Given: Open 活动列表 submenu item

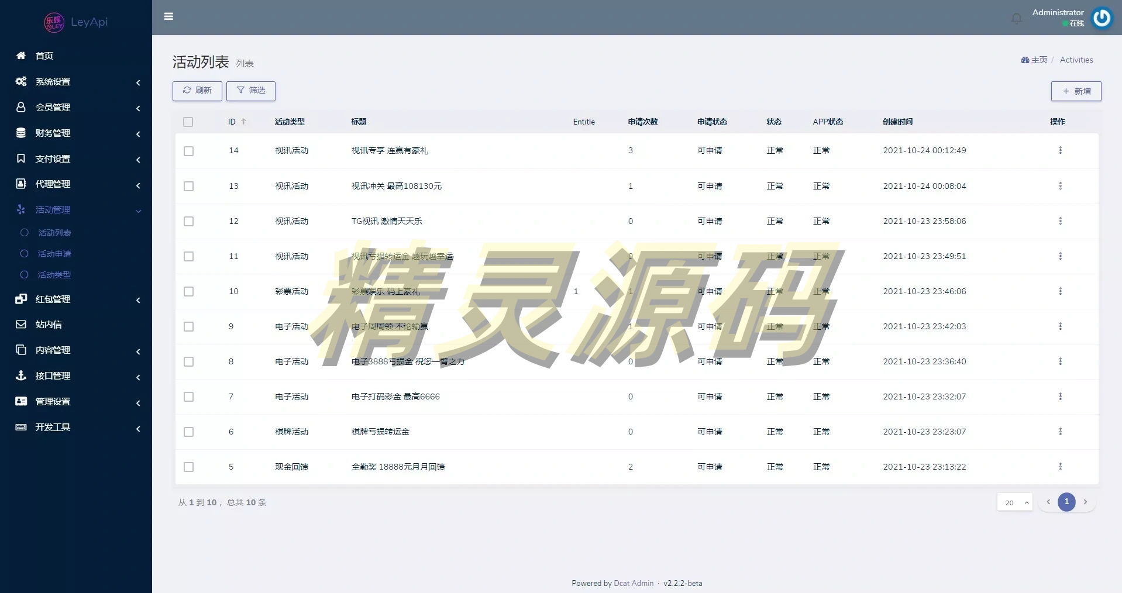Looking at the screenshot, I should [54, 233].
